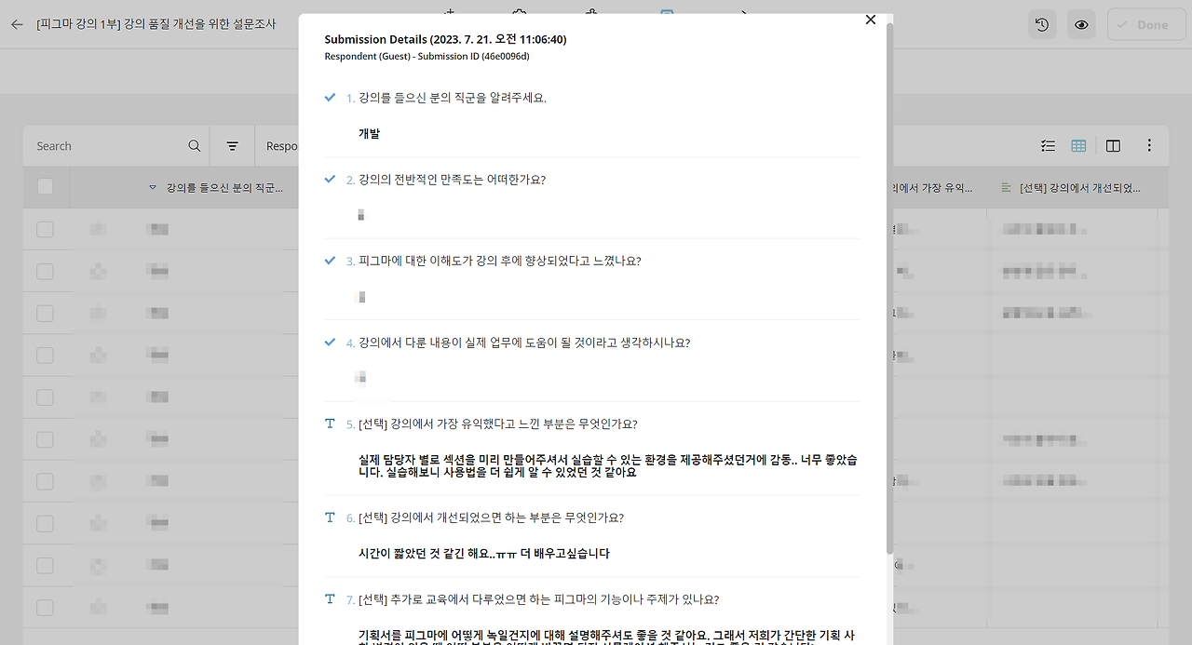Preview the form with the eye icon

tap(1081, 25)
